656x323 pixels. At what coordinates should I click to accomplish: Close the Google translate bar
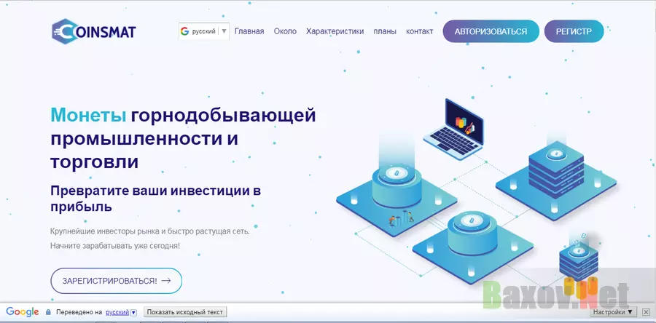pos(646,312)
